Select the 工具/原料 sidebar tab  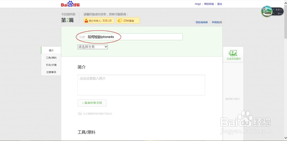tap(51, 58)
